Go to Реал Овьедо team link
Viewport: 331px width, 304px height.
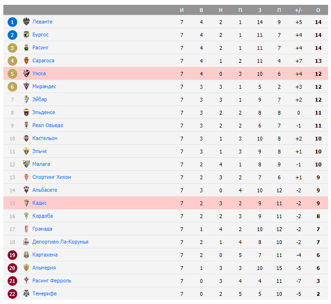pyautogui.click(x=47, y=126)
